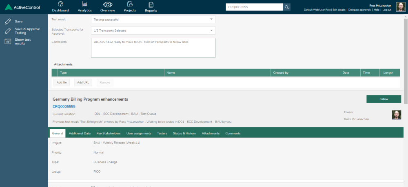Click Save & Approve Testing pencil icon

[8, 31]
